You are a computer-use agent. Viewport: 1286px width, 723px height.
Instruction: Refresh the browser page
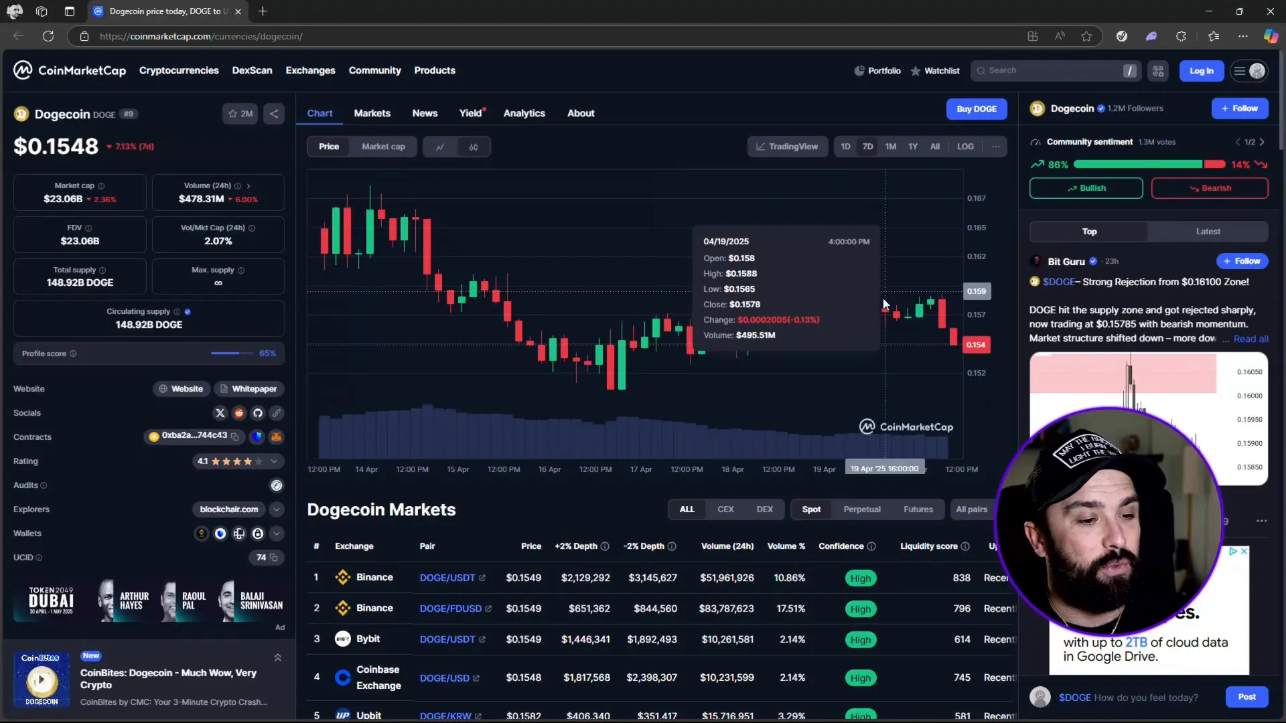pyautogui.click(x=48, y=36)
